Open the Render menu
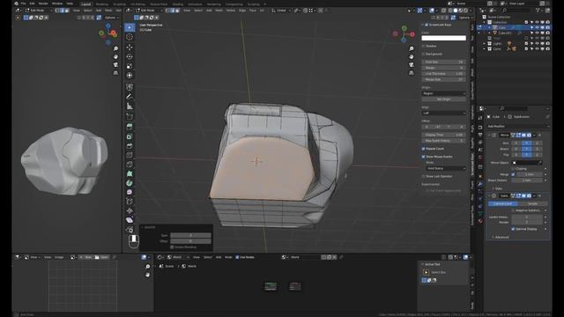This screenshot has height=317, width=564. tap(43, 4)
